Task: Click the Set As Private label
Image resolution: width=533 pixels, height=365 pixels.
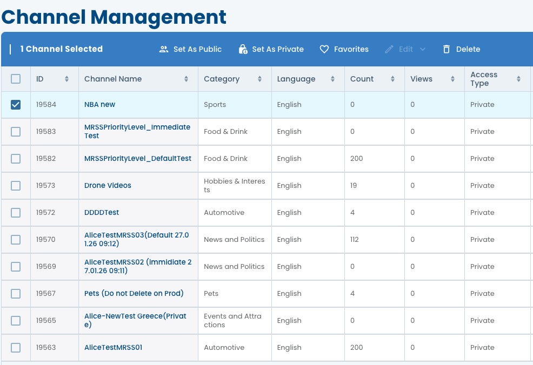Action: click(x=278, y=49)
